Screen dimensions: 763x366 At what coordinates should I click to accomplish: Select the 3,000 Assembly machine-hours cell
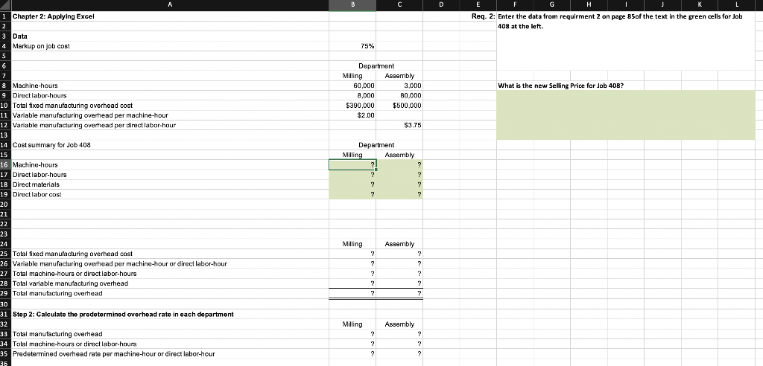click(x=399, y=86)
